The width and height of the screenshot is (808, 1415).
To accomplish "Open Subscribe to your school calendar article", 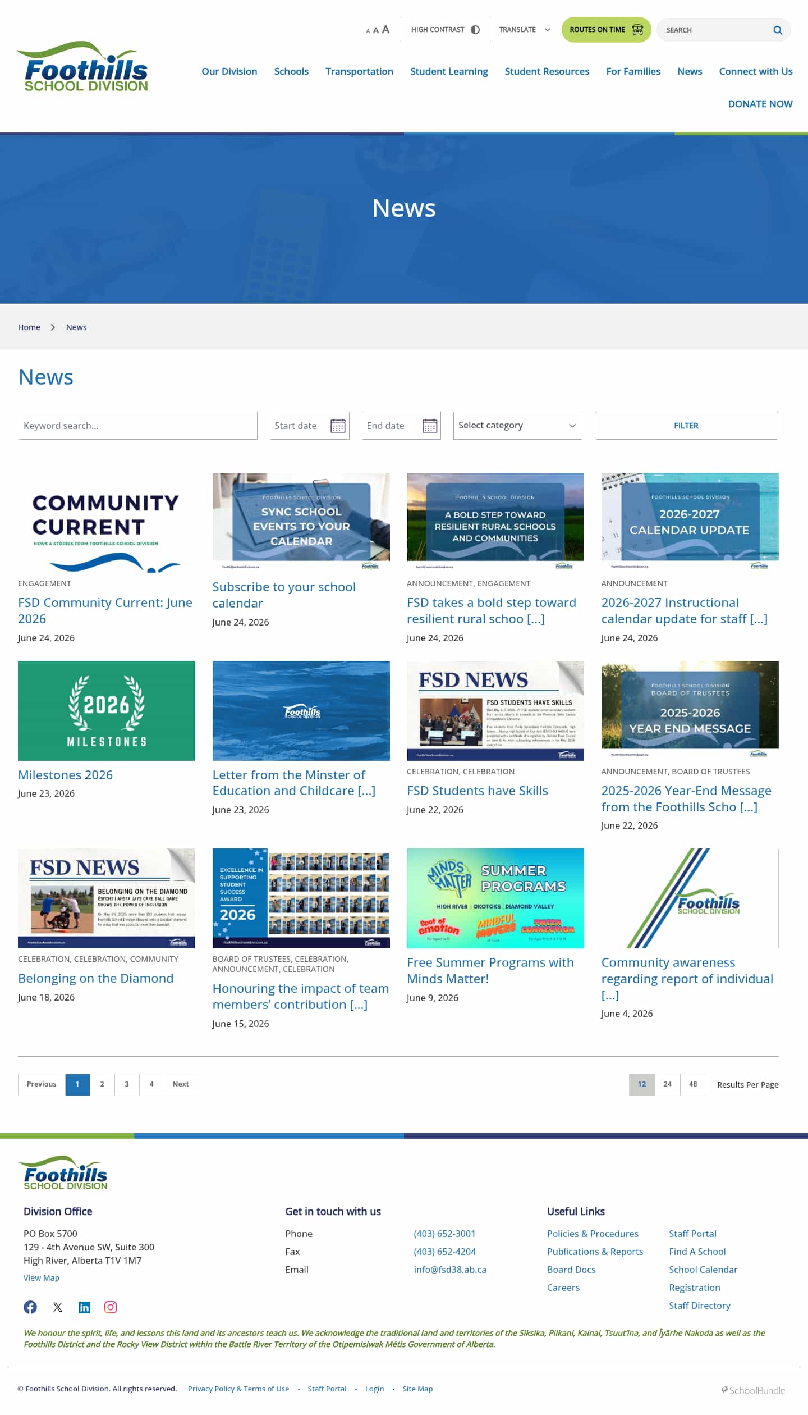I will [x=284, y=595].
